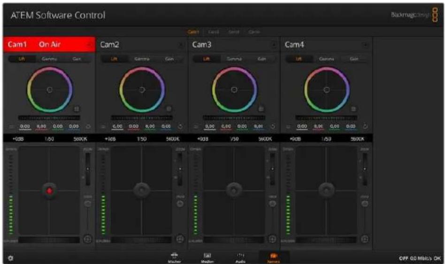Click the square icon beside Cam1's color wheel

pos(77,109)
